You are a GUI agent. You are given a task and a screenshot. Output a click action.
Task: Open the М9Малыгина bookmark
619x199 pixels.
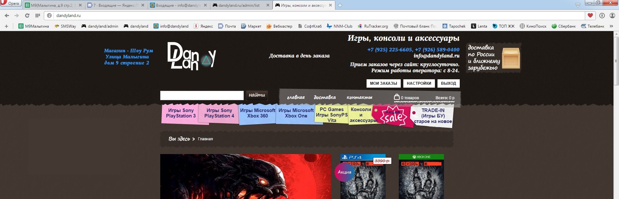pos(34,26)
